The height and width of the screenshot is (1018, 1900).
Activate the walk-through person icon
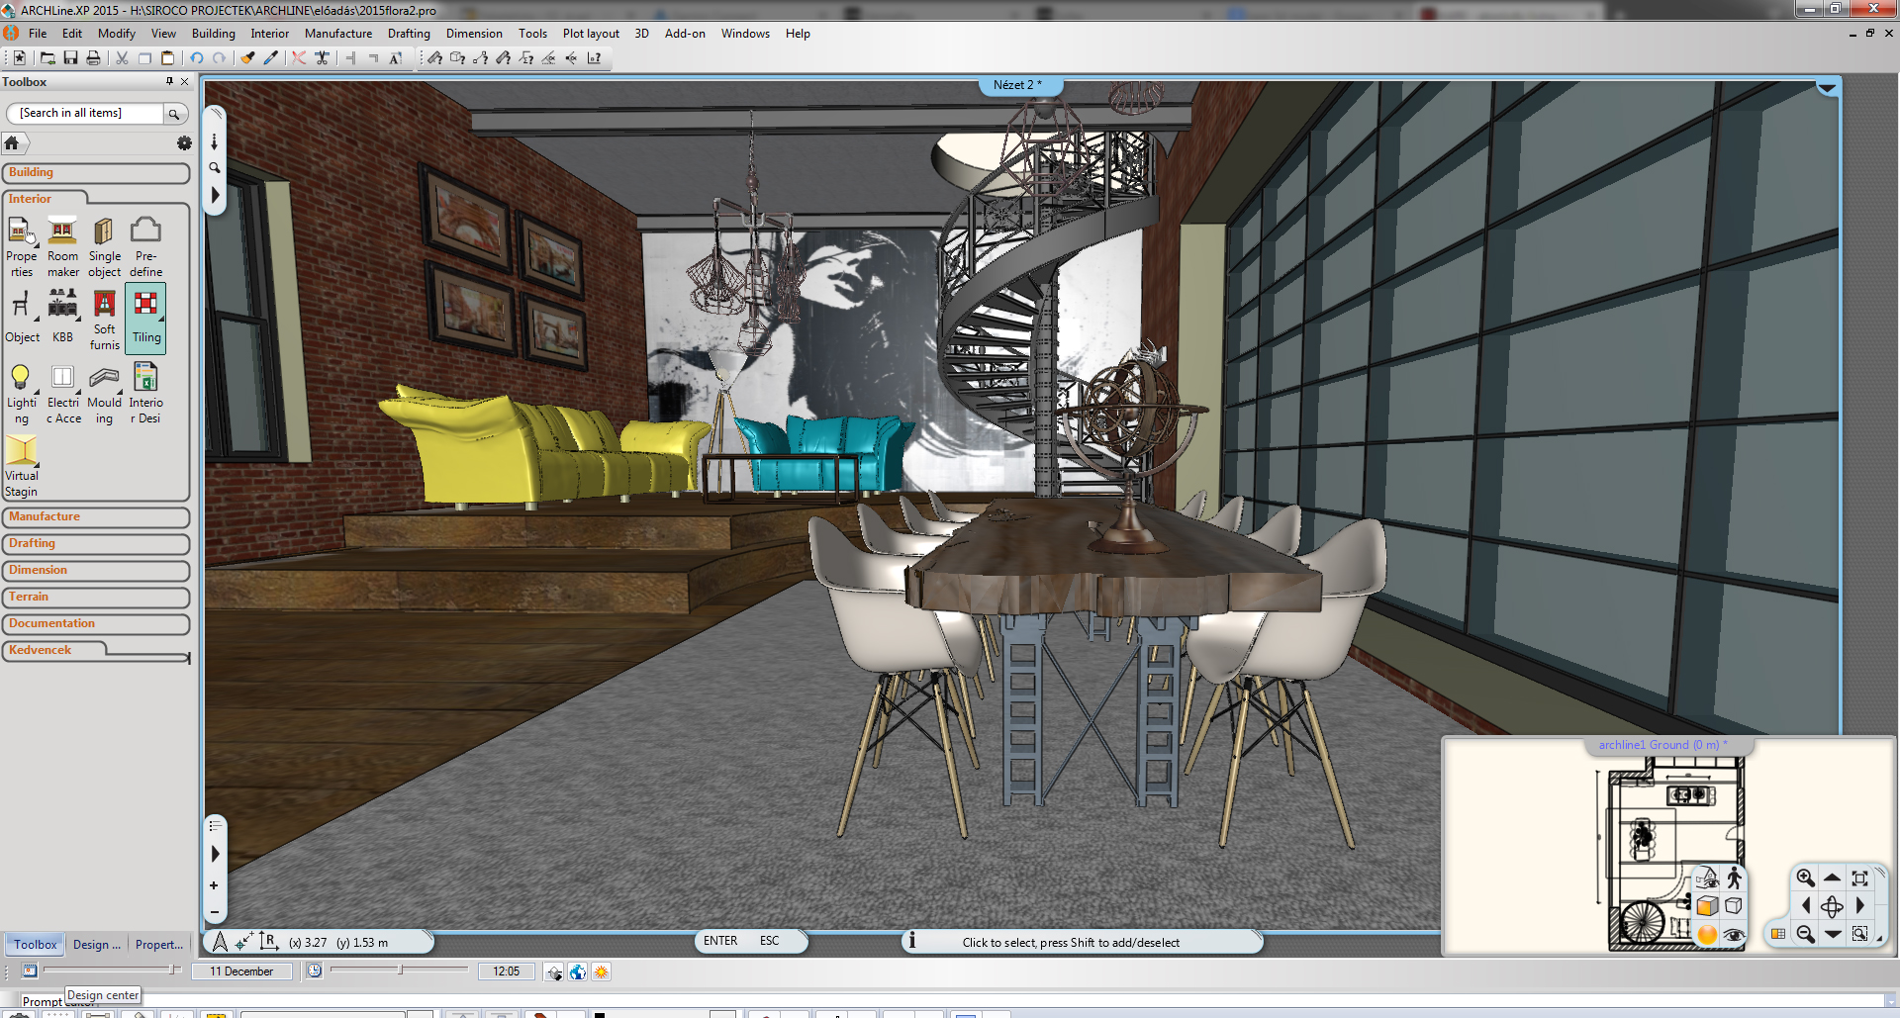tap(1734, 878)
